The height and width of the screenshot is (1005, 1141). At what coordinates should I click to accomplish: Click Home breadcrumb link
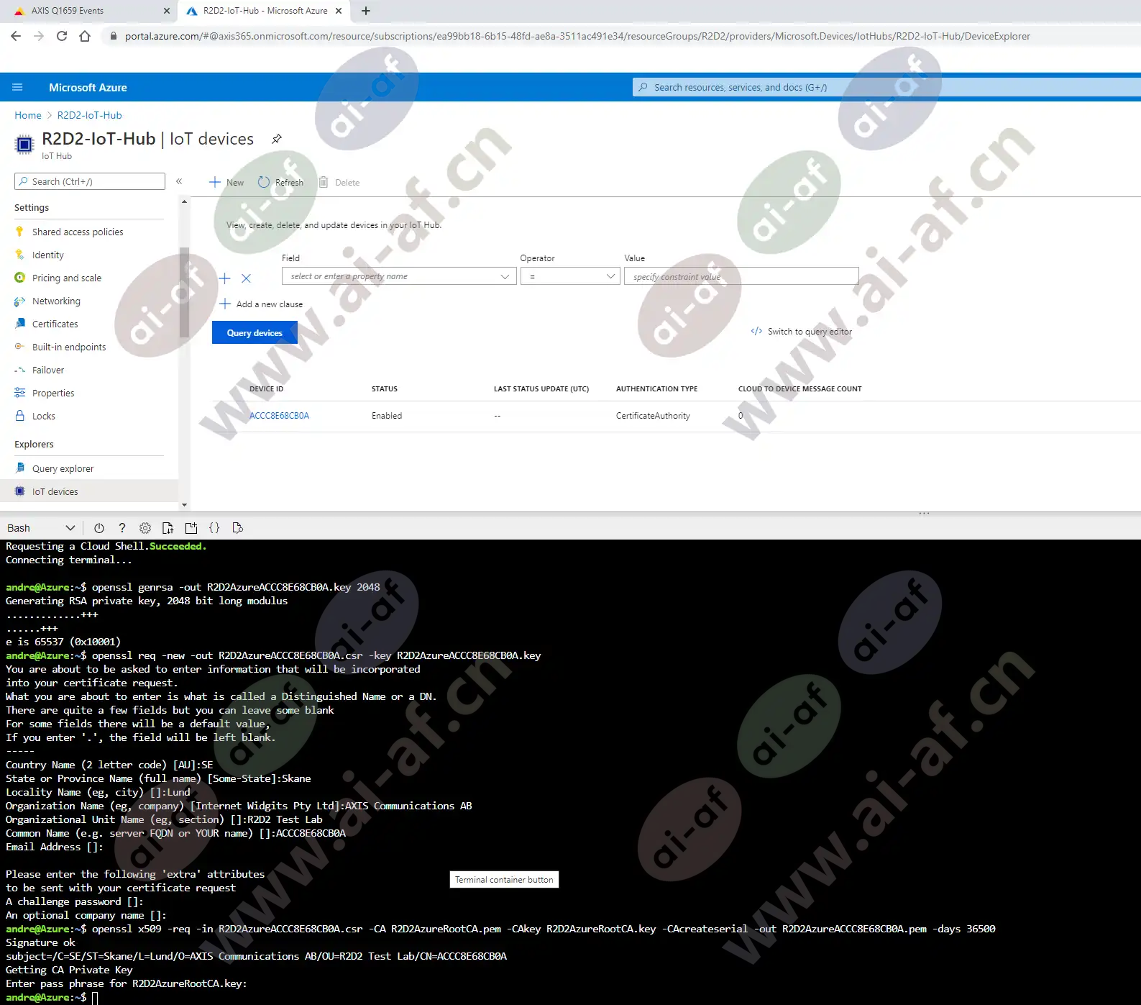[28, 115]
